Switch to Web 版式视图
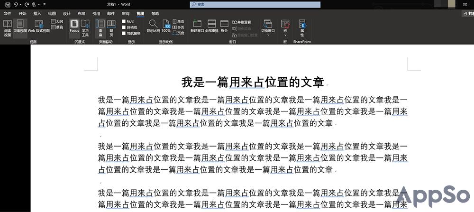Screen dimensions: 474x212 (x=39, y=26)
